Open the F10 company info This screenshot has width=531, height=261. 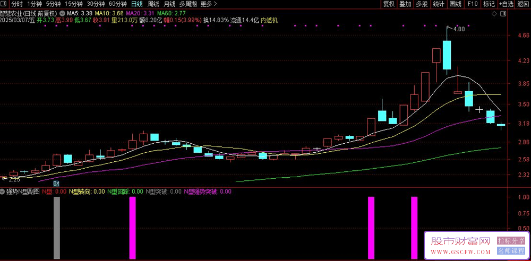point(473,4)
